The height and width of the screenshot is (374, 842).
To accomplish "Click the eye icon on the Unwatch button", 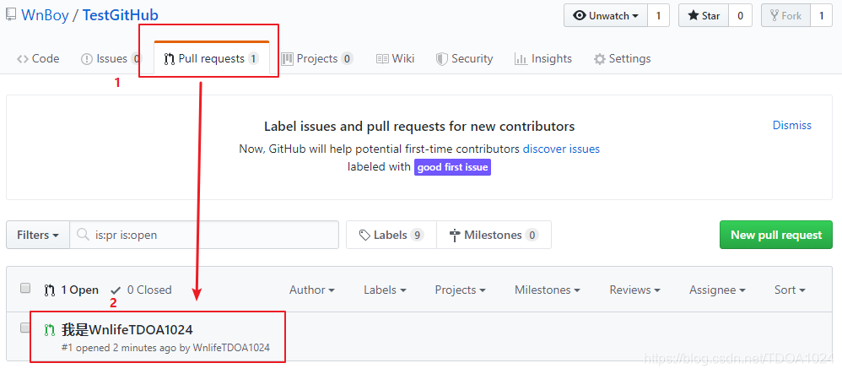I will (580, 15).
